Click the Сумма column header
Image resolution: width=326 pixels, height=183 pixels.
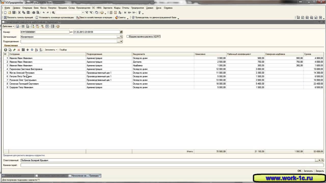[x=314, y=54]
